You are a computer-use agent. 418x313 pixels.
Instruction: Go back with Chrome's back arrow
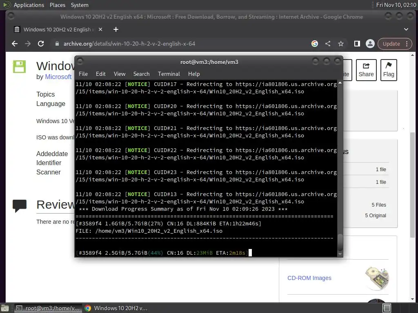(15, 44)
